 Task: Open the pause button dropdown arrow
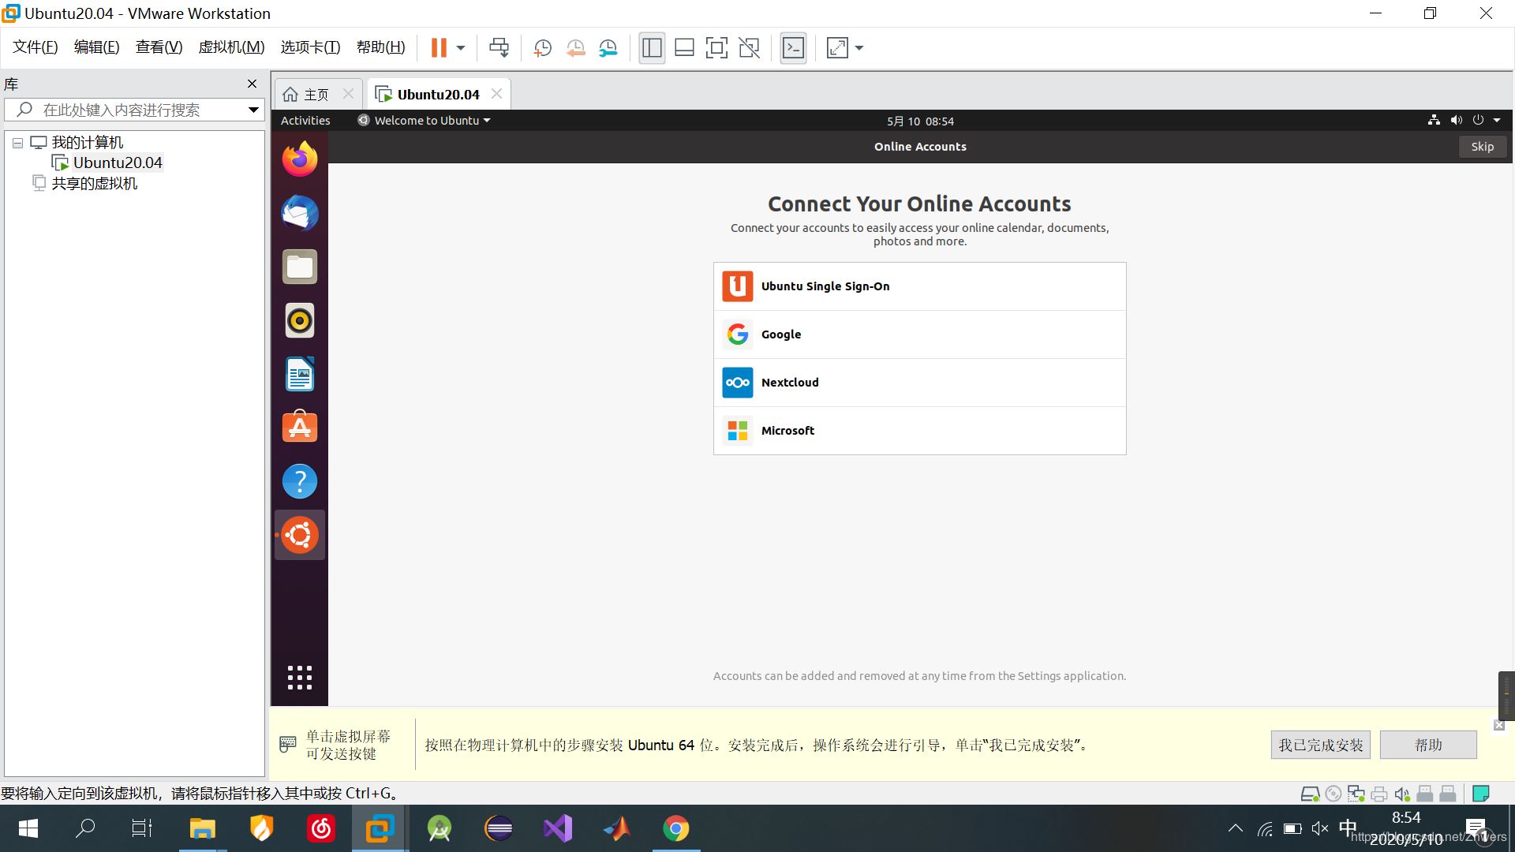click(461, 48)
